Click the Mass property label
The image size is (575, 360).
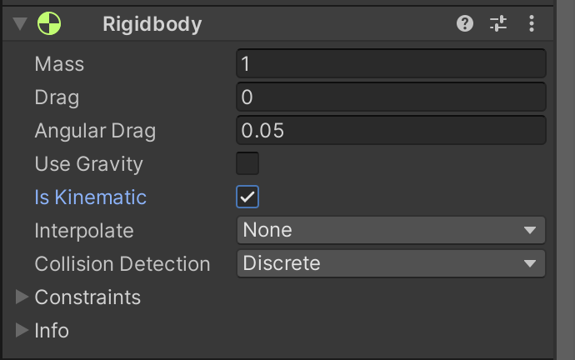tap(59, 63)
